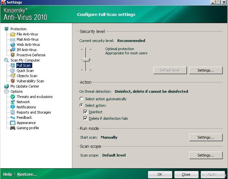The width and height of the screenshot is (228, 179).
Task: Click the Vulnerability Scan icon
Action: (13, 81)
